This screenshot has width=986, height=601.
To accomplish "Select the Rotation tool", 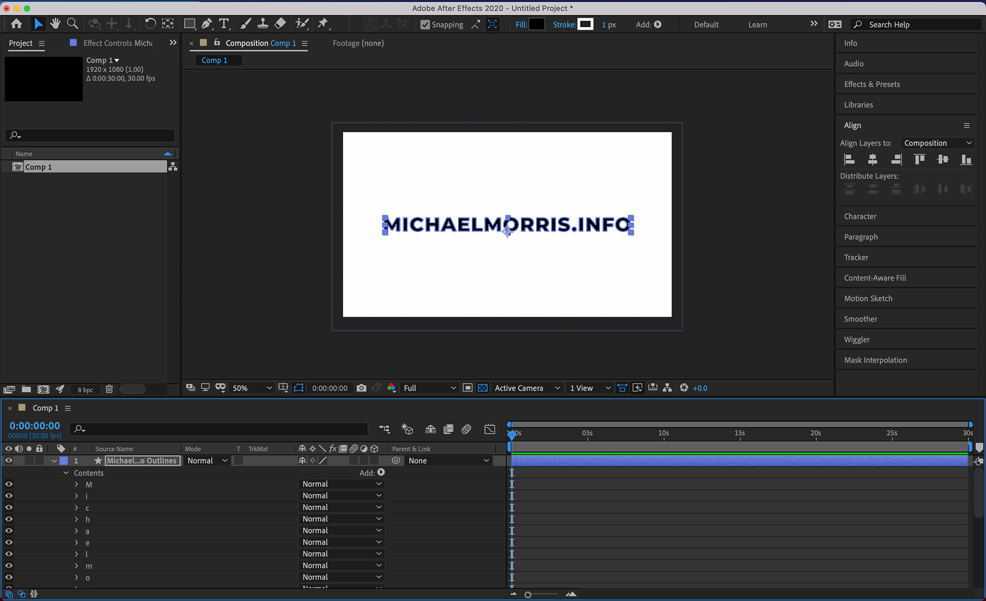I will 150,24.
